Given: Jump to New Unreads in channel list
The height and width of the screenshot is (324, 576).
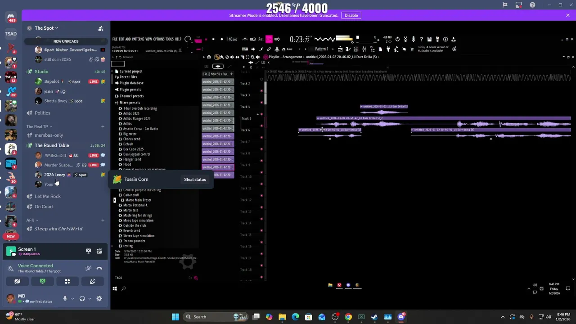Looking at the screenshot, I should pyautogui.click(x=66, y=41).
